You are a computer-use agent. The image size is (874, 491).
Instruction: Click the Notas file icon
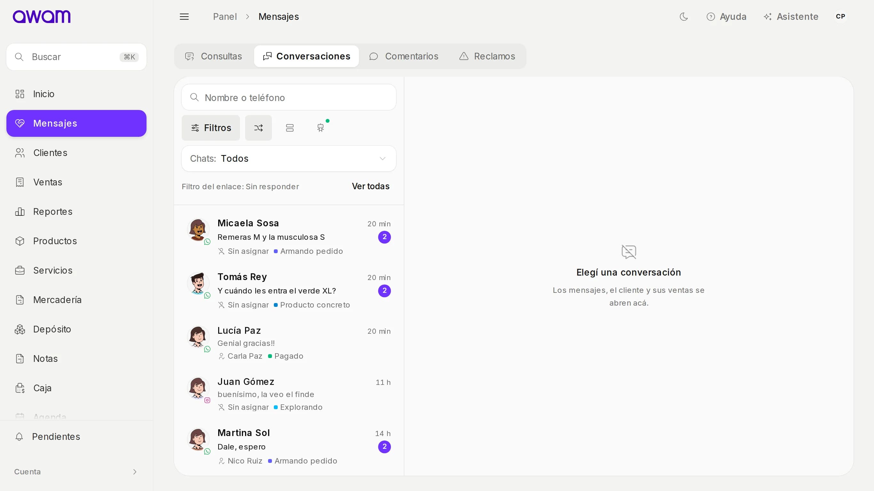point(20,358)
